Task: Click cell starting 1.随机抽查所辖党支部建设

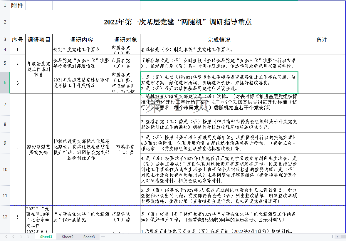Action: pos(219,105)
